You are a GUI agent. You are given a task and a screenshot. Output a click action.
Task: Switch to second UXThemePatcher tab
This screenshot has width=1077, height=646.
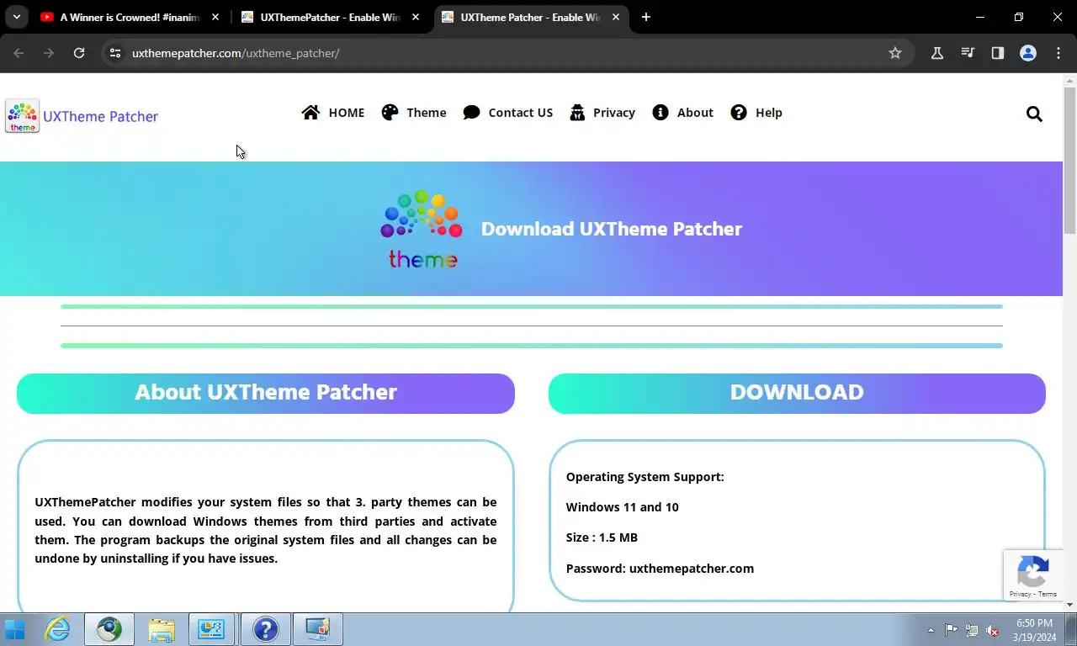(x=331, y=17)
